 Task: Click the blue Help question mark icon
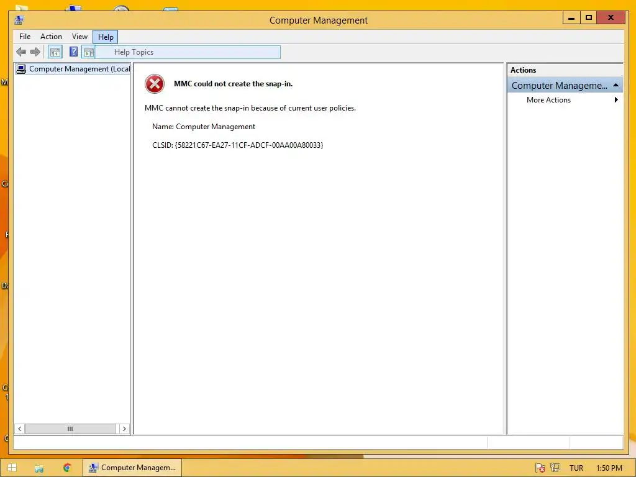(x=73, y=52)
